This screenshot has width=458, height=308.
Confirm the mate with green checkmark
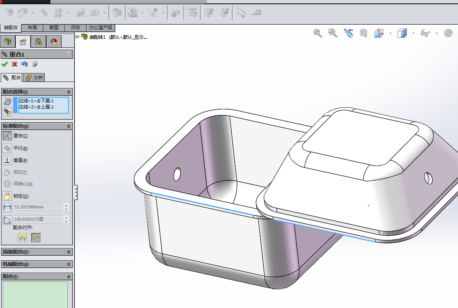click(x=5, y=64)
